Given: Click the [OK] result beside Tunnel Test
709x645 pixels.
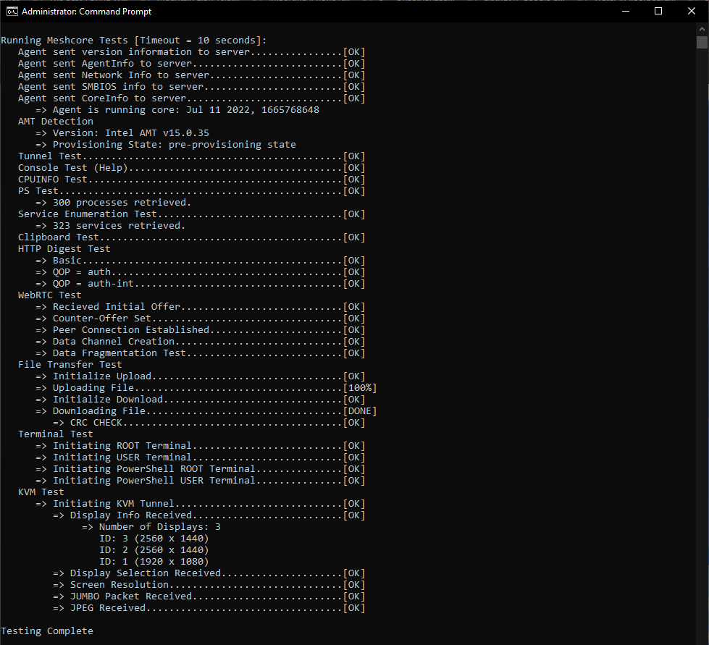Looking at the screenshot, I should pyautogui.click(x=354, y=156).
